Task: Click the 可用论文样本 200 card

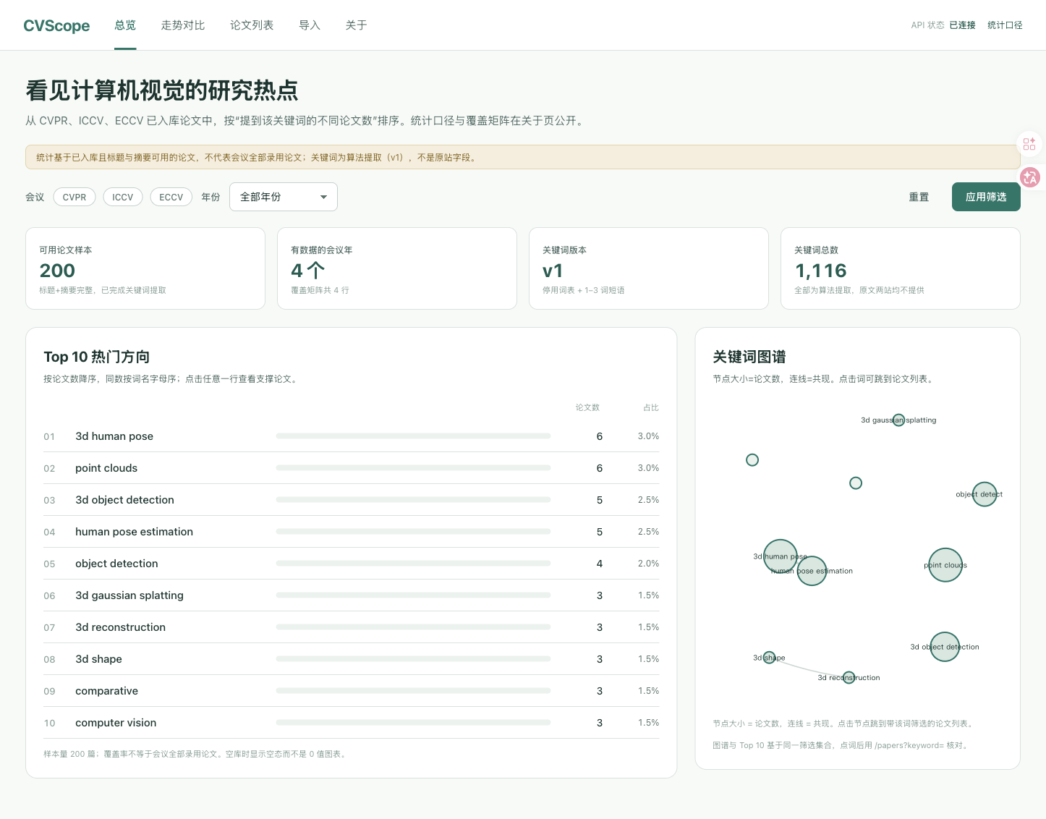Action: 145,268
